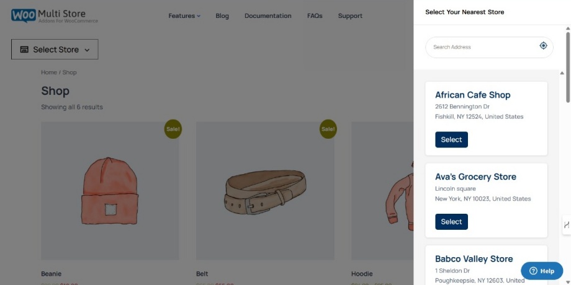The height and width of the screenshot is (285, 571).
Task: Open the Support link
Action: pos(350,15)
